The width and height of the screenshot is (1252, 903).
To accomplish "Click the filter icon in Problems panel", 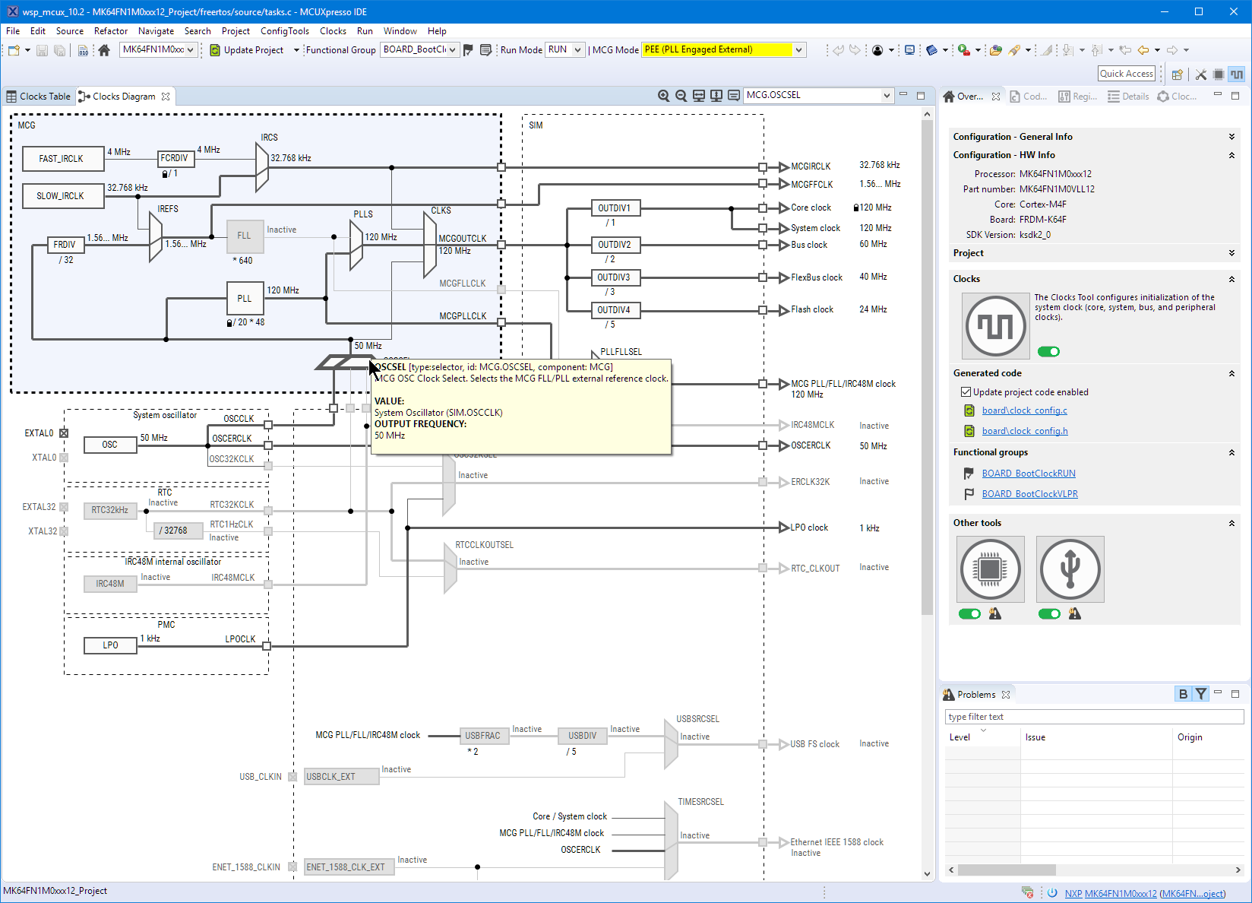I will (x=1201, y=694).
